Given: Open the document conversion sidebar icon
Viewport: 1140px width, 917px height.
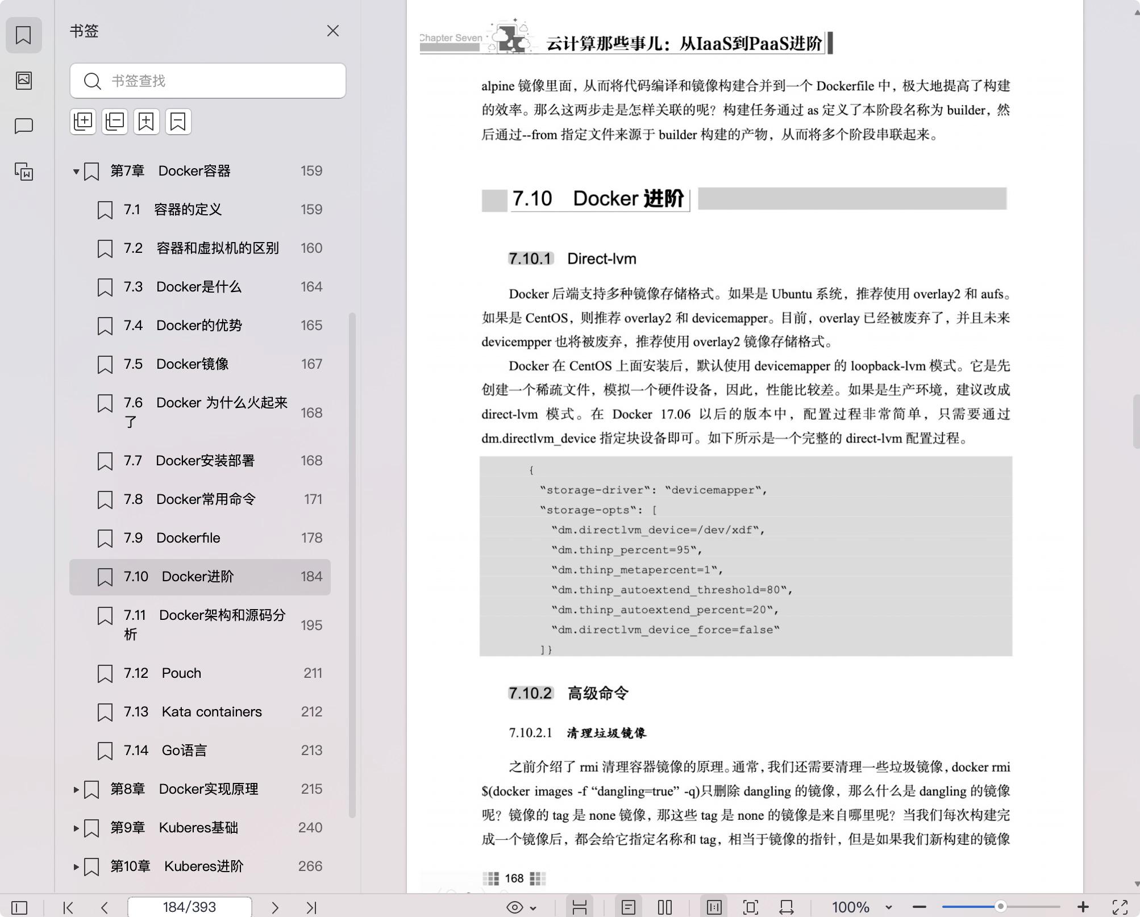Looking at the screenshot, I should click(23, 172).
